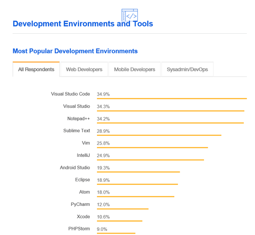Click the Xcode label
255x235 pixels.
(83, 217)
